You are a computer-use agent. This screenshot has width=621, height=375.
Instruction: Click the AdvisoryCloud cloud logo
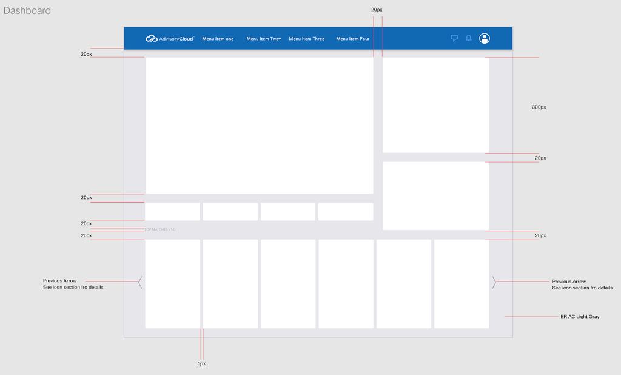(150, 38)
